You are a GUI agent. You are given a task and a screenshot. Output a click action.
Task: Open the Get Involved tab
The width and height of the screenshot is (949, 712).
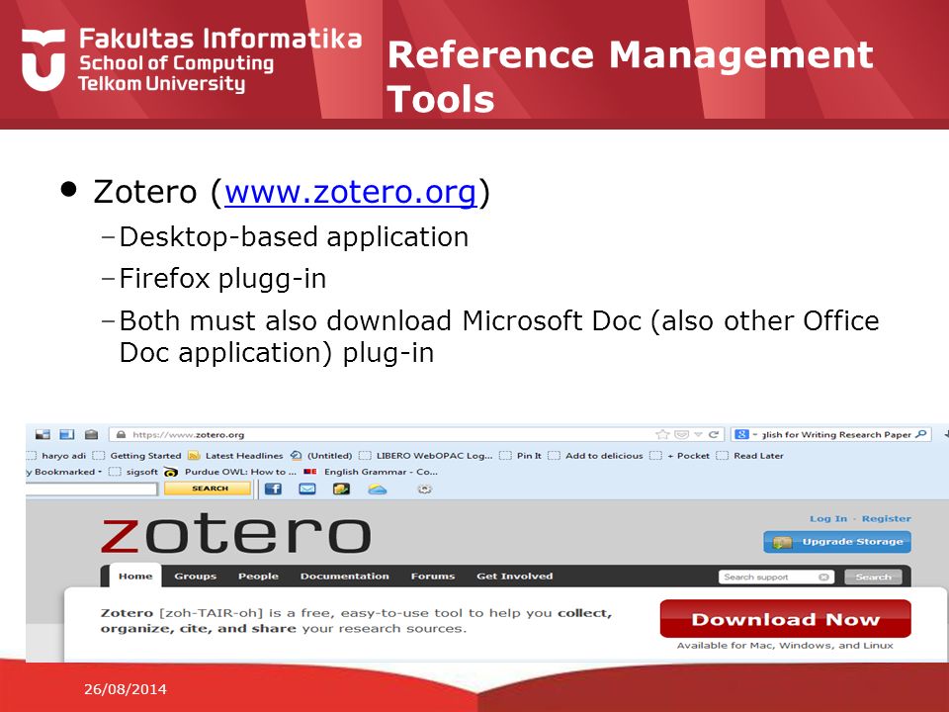coord(514,576)
